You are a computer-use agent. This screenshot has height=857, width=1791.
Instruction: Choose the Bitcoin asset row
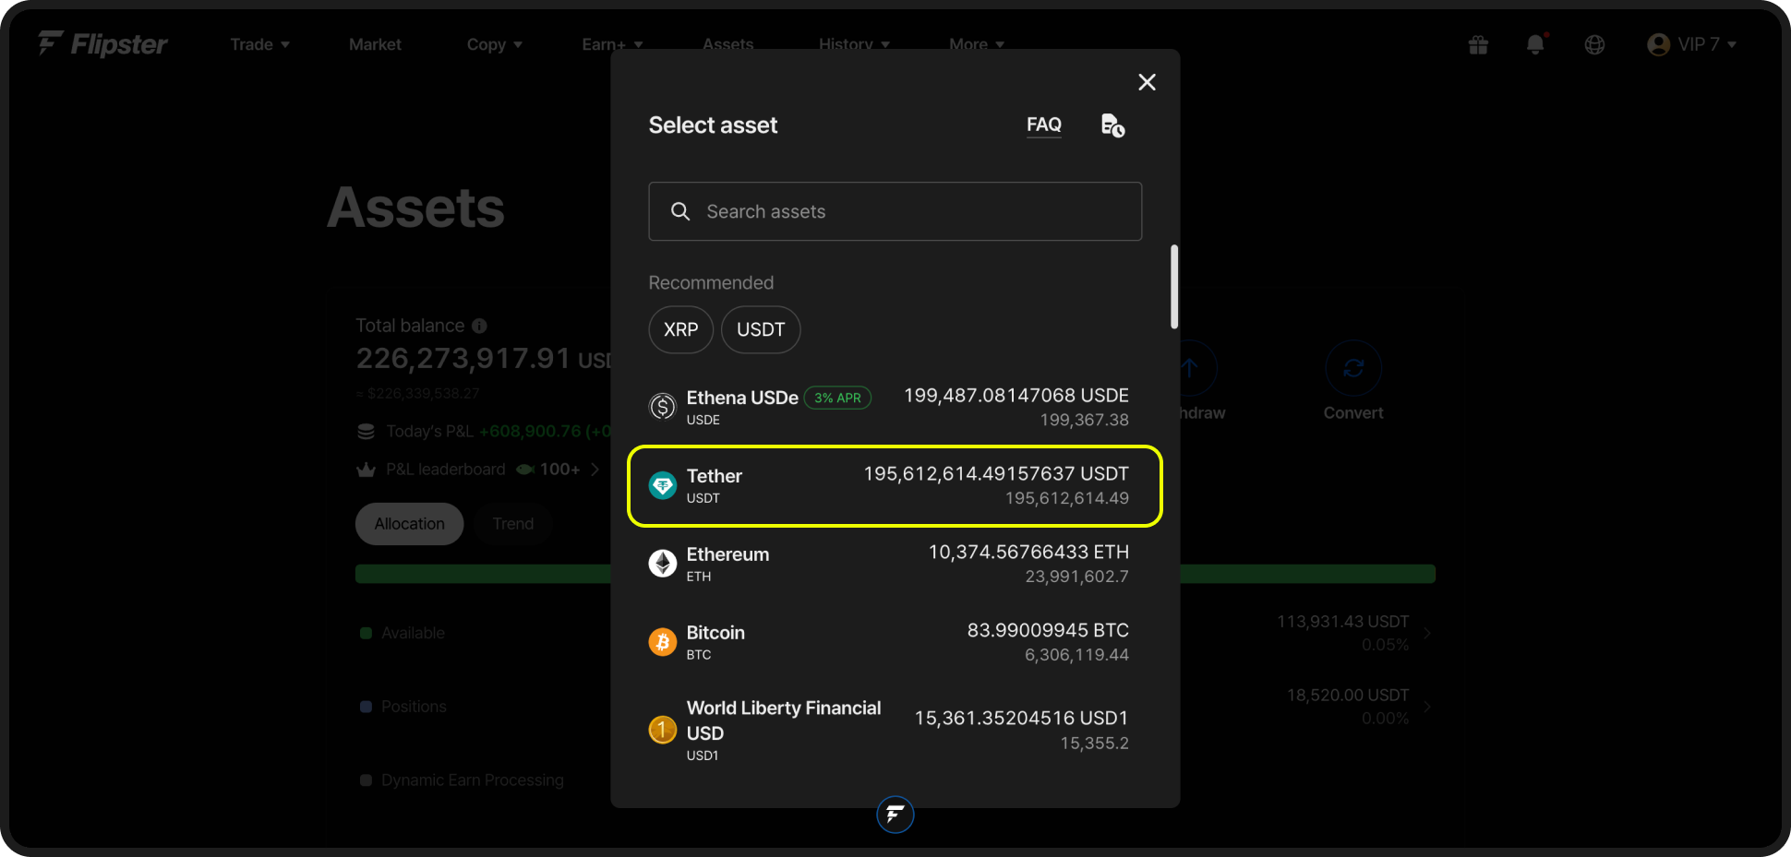coord(895,642)
